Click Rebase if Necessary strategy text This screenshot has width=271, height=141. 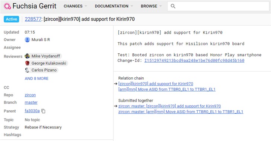click(43, 127)
